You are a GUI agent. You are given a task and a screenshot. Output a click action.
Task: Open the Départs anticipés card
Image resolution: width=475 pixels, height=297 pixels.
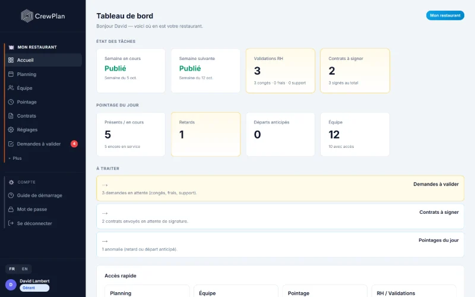(x=280, y=134)
